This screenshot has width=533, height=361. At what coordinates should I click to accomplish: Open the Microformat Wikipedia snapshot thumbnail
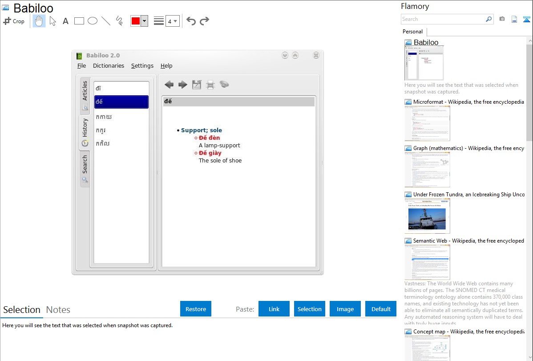point(427,123)
